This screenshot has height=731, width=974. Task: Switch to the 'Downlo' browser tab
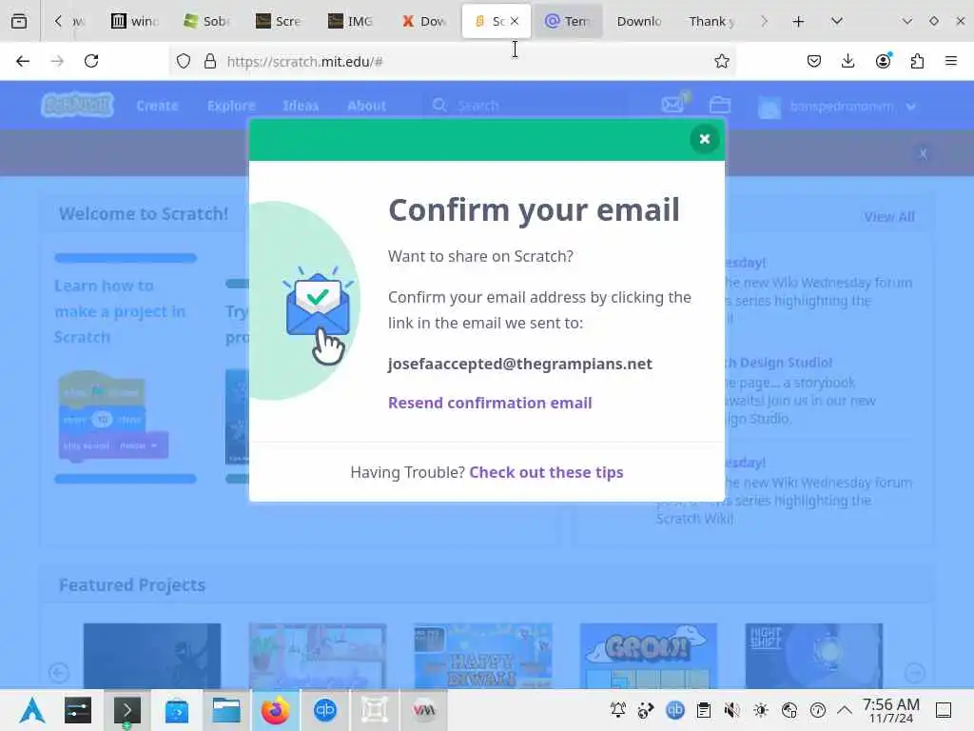(639, 21)
